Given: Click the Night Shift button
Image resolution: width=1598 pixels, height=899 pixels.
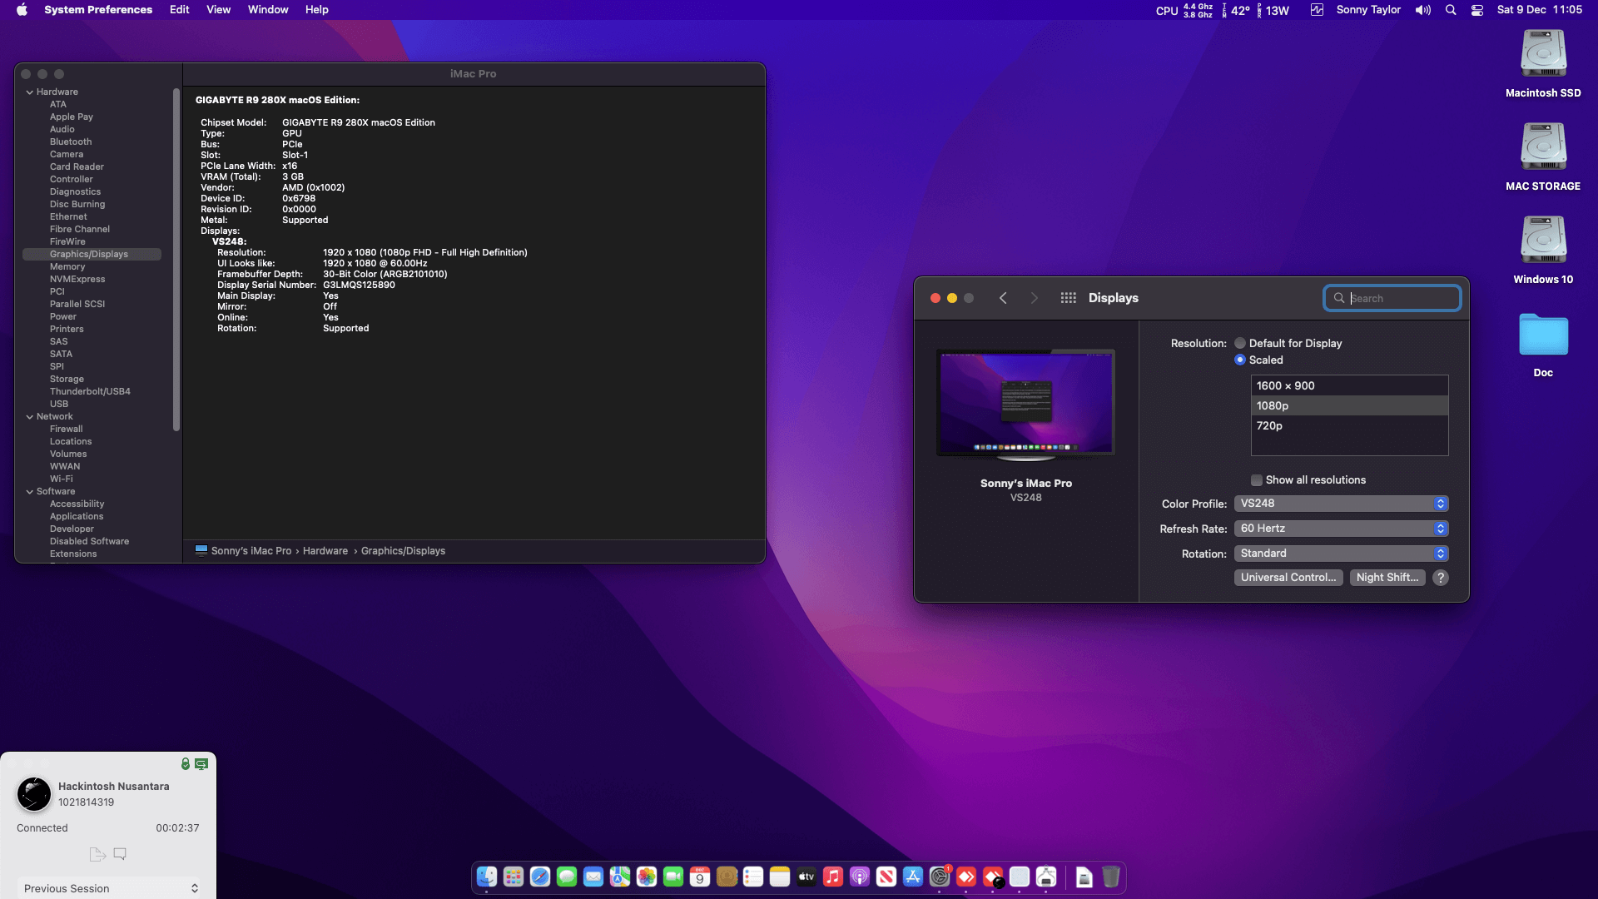Looking at the screenshot, I should coord(1387,578).
